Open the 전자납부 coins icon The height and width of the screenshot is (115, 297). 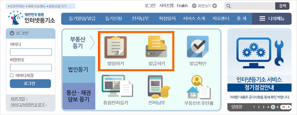[159, 87]
